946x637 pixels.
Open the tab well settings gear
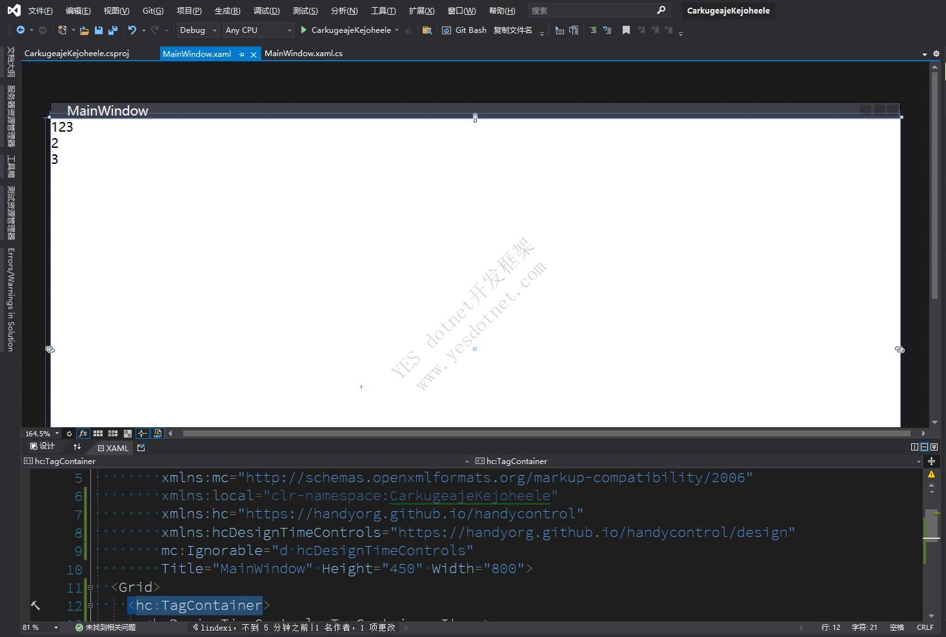point(936,54)
